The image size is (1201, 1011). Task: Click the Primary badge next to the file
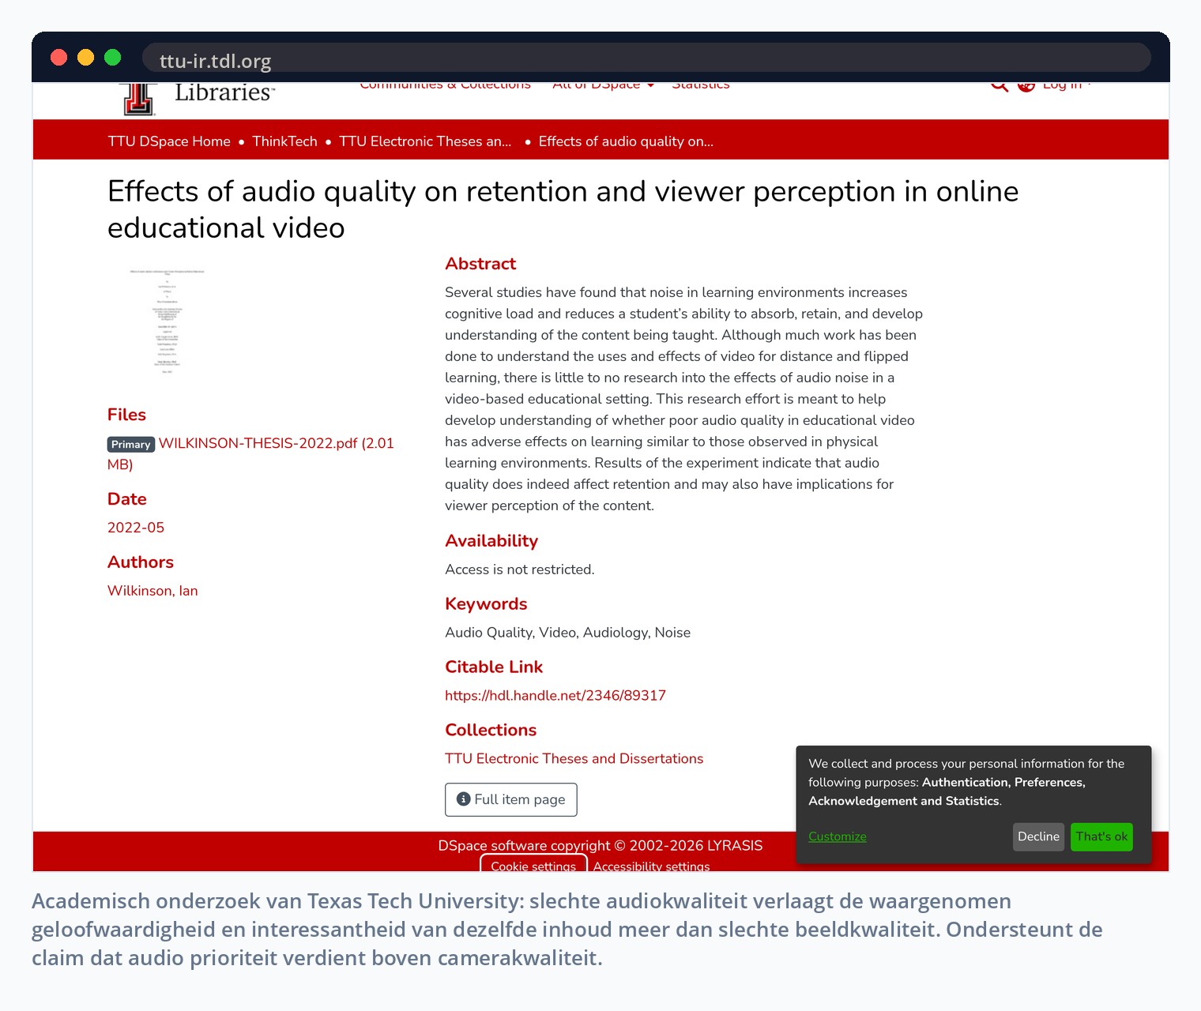[130, 444]
